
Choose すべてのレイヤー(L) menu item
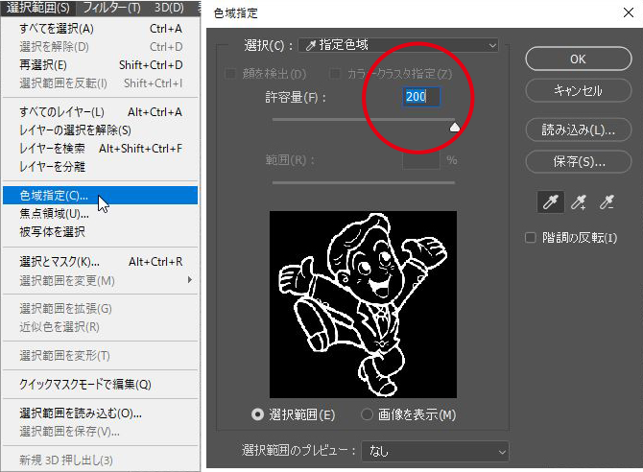tap(101, 112)
